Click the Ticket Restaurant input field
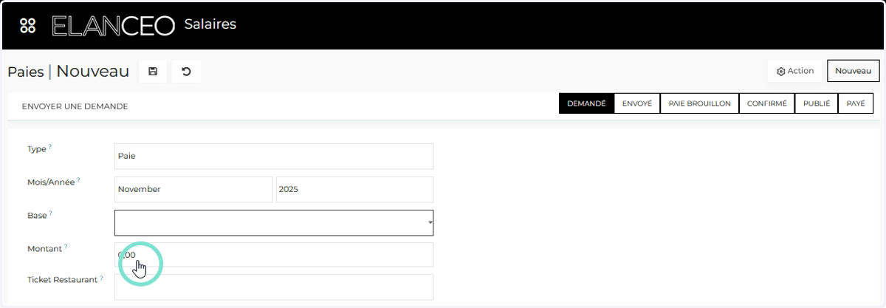 (x=274, y=287)
